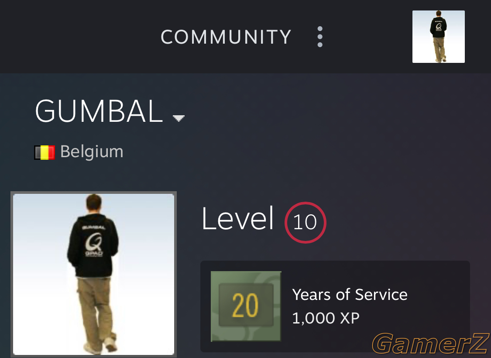Screen dimensions: 491x358
Task: Click empty header bar left of COMMUNITY
Action: (x=78, y=37)
